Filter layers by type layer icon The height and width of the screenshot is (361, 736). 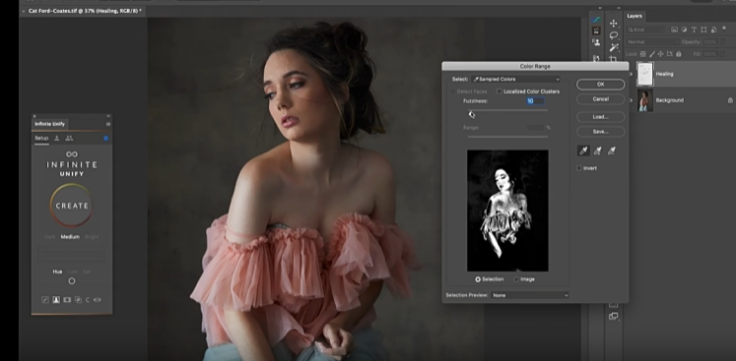[x=694, y=30]
